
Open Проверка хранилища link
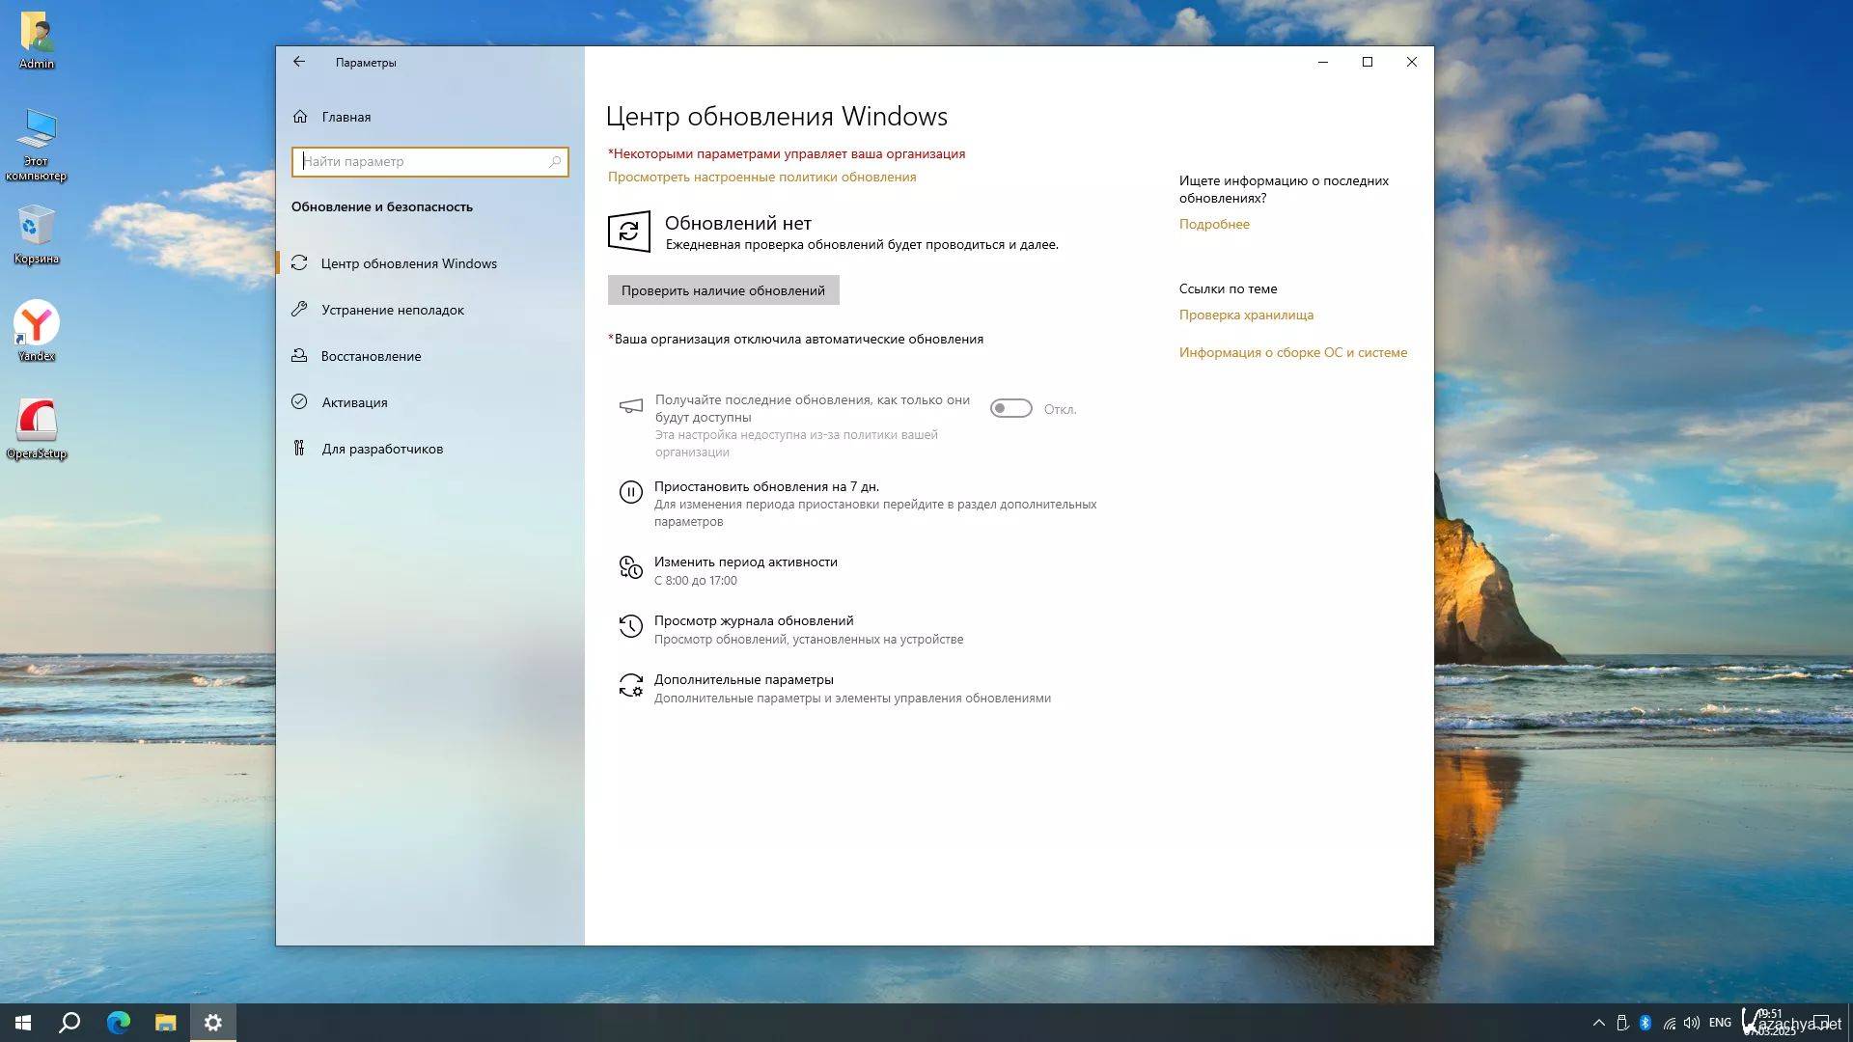coord(1245,315)
